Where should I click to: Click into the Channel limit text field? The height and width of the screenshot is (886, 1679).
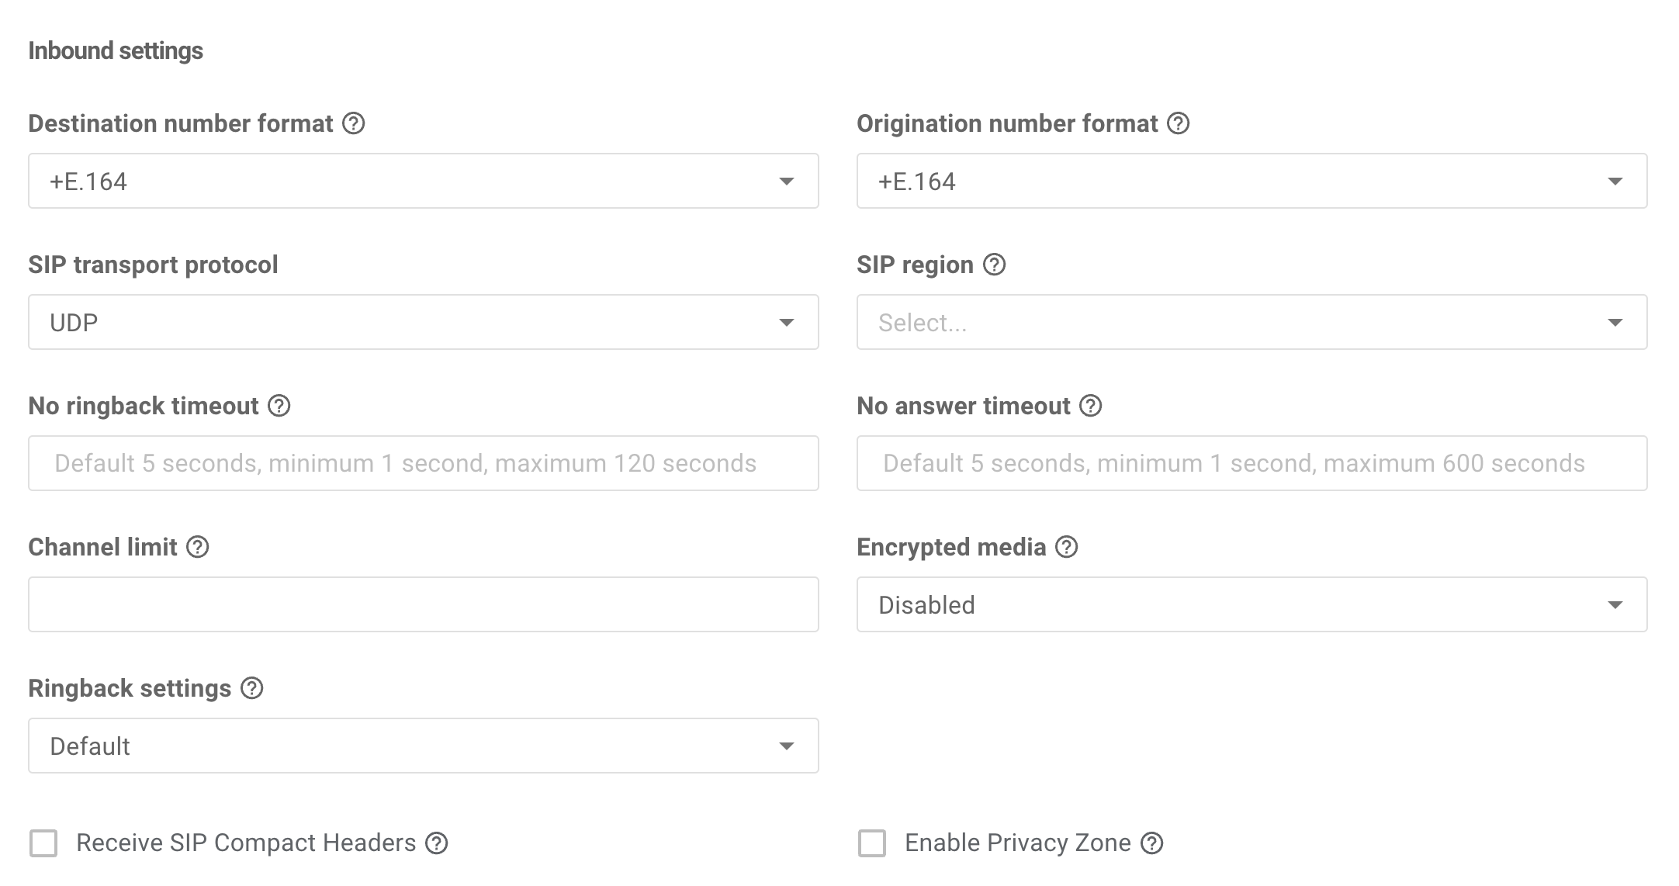(x=423, y=604)
